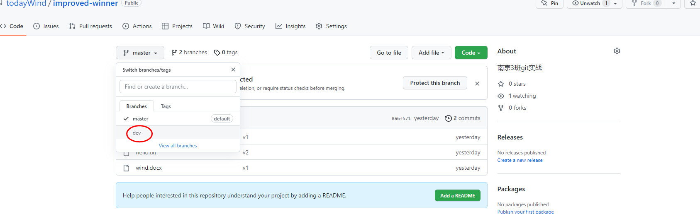
Task: Select the dev branch
Action: [x=137, y=133]
